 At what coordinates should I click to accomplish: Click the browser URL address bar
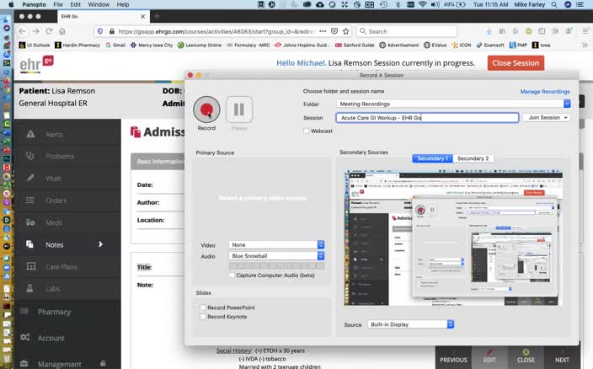216,31
